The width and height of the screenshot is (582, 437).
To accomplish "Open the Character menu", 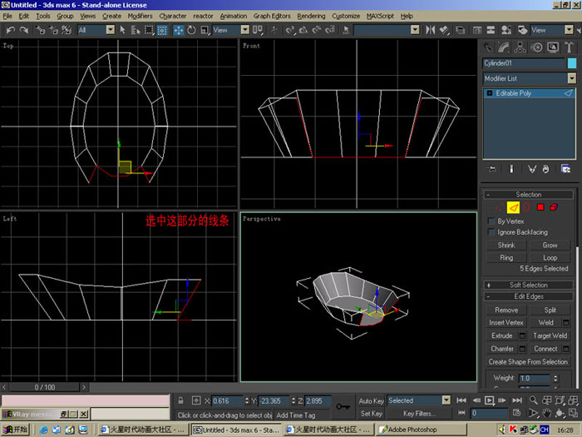I will point(173,16).
